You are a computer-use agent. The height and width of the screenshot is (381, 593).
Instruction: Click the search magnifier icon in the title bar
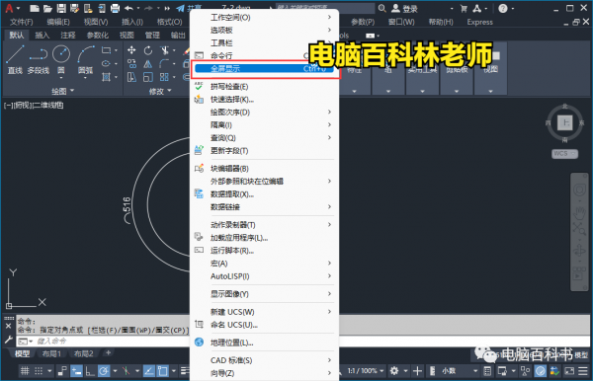tap(382, 8)
